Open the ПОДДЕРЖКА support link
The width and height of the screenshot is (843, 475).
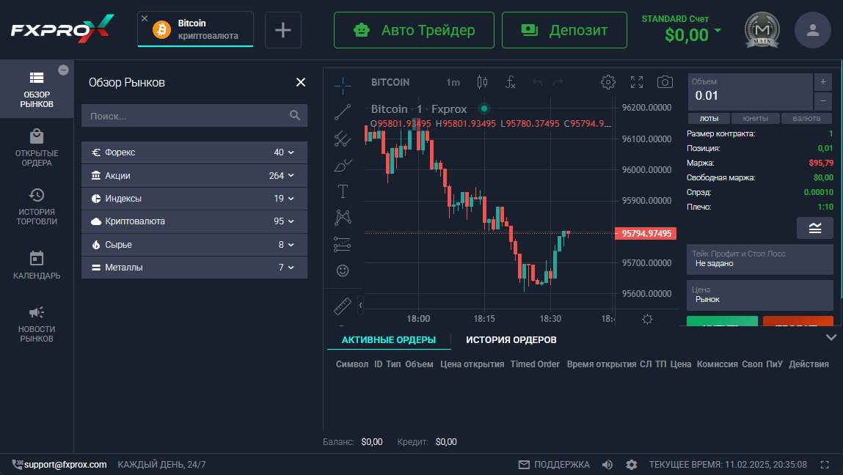coord(554,465)
